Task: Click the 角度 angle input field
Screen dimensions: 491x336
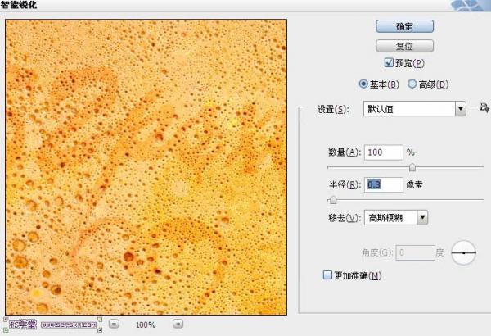Action: (415, 252)
